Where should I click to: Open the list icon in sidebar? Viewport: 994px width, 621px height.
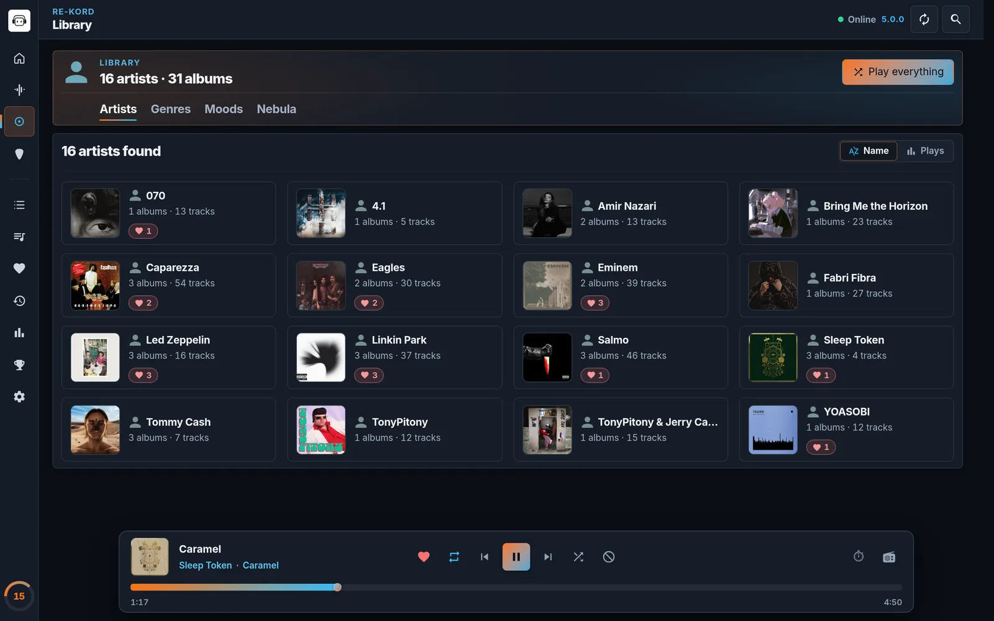(19, 205)
